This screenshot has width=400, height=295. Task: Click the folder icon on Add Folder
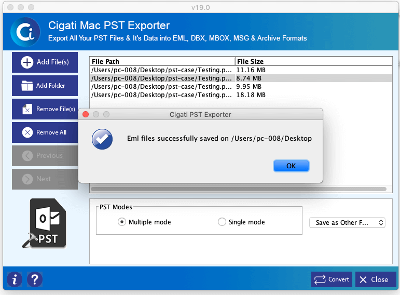tap(27, 86)
